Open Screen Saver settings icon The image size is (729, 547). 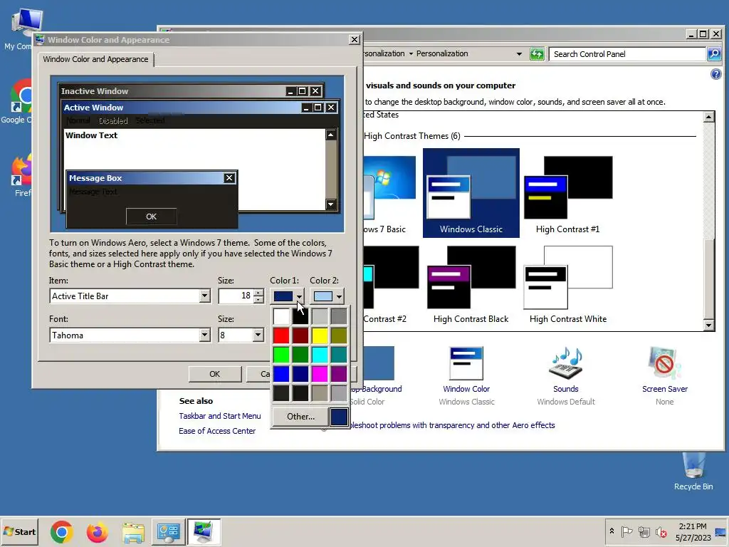point(664,364)
